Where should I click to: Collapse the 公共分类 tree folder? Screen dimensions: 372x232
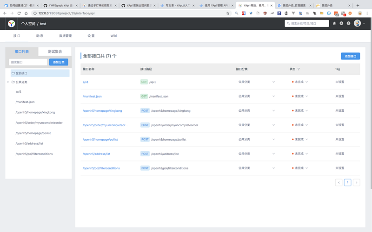[8, 82]
